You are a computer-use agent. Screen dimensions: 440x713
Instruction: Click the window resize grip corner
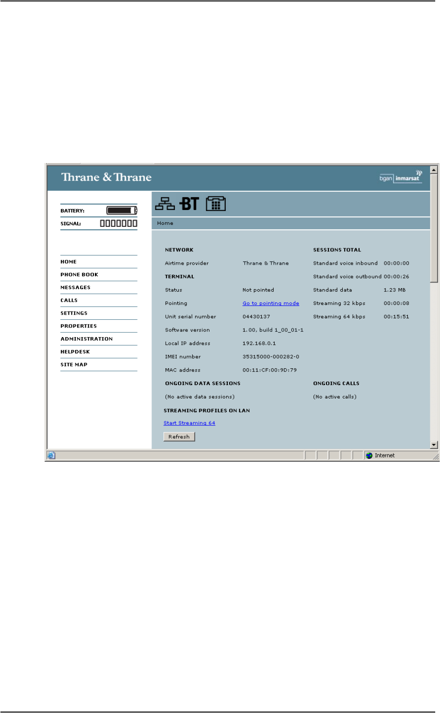click(436, 457)
